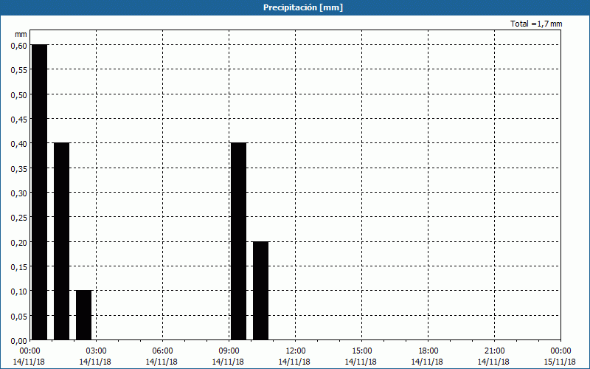This screenshot has height=369, width=590.
Task: Click the 0,40 mm bar at 09:00
Action: pos(238,241)
